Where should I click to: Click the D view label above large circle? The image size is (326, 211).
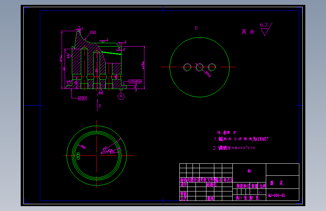196,28
